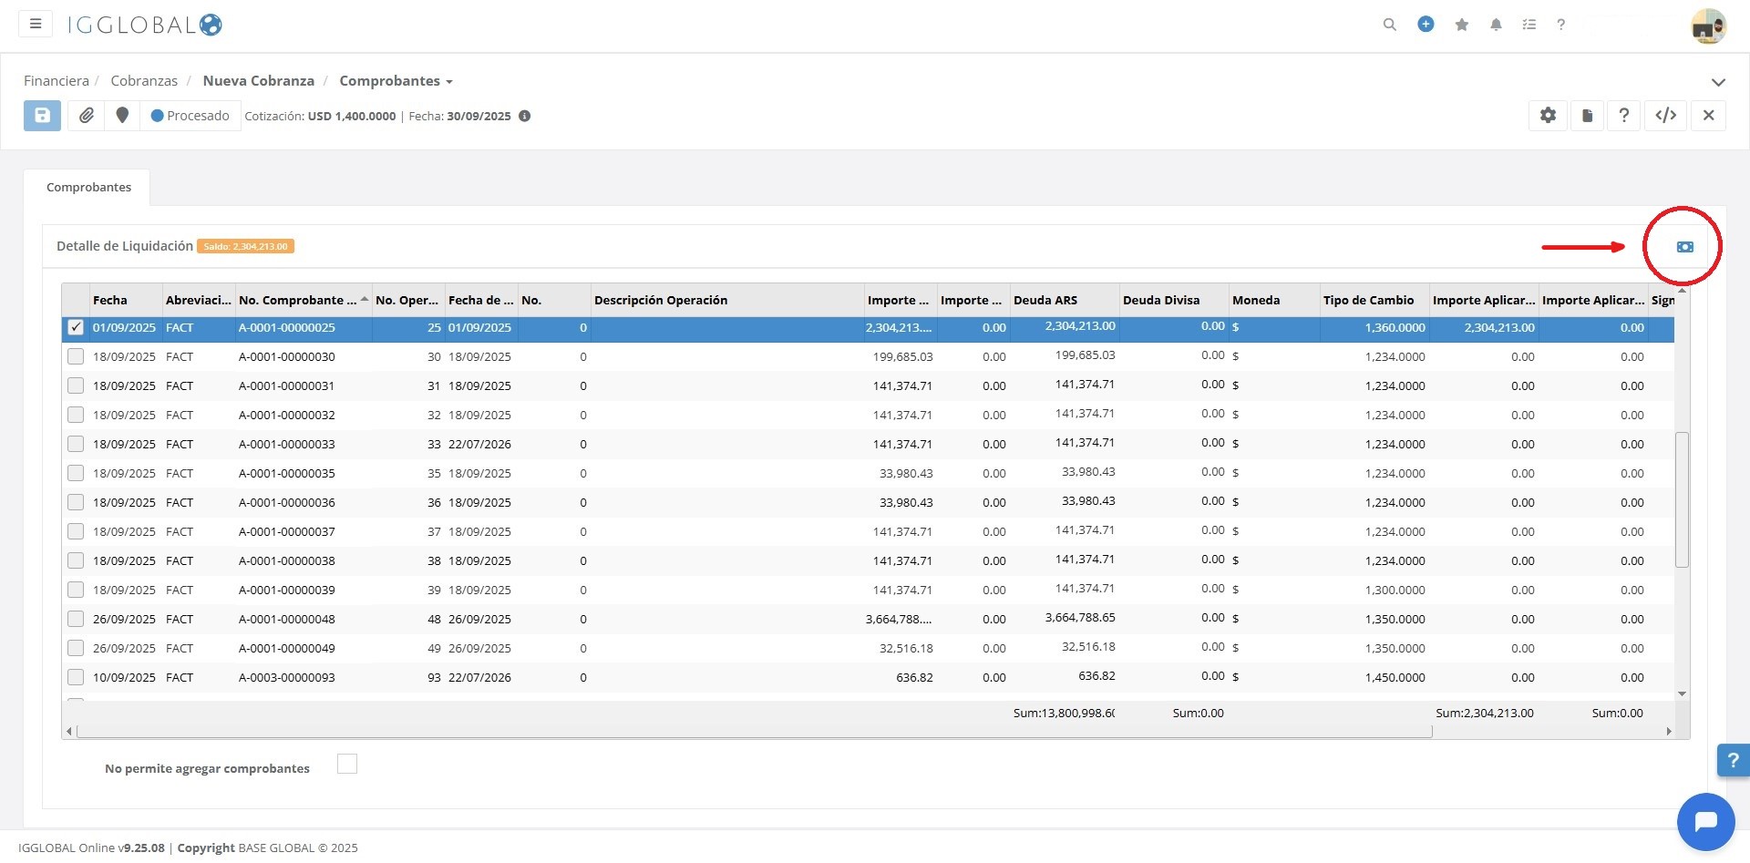Enable No permite agregar comprobantes checkbox
The height and width of the screenshot is (863, 1750).
[347, 765]
